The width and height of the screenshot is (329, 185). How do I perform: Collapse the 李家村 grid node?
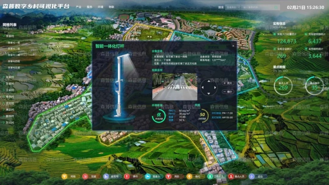click(4, 36)
